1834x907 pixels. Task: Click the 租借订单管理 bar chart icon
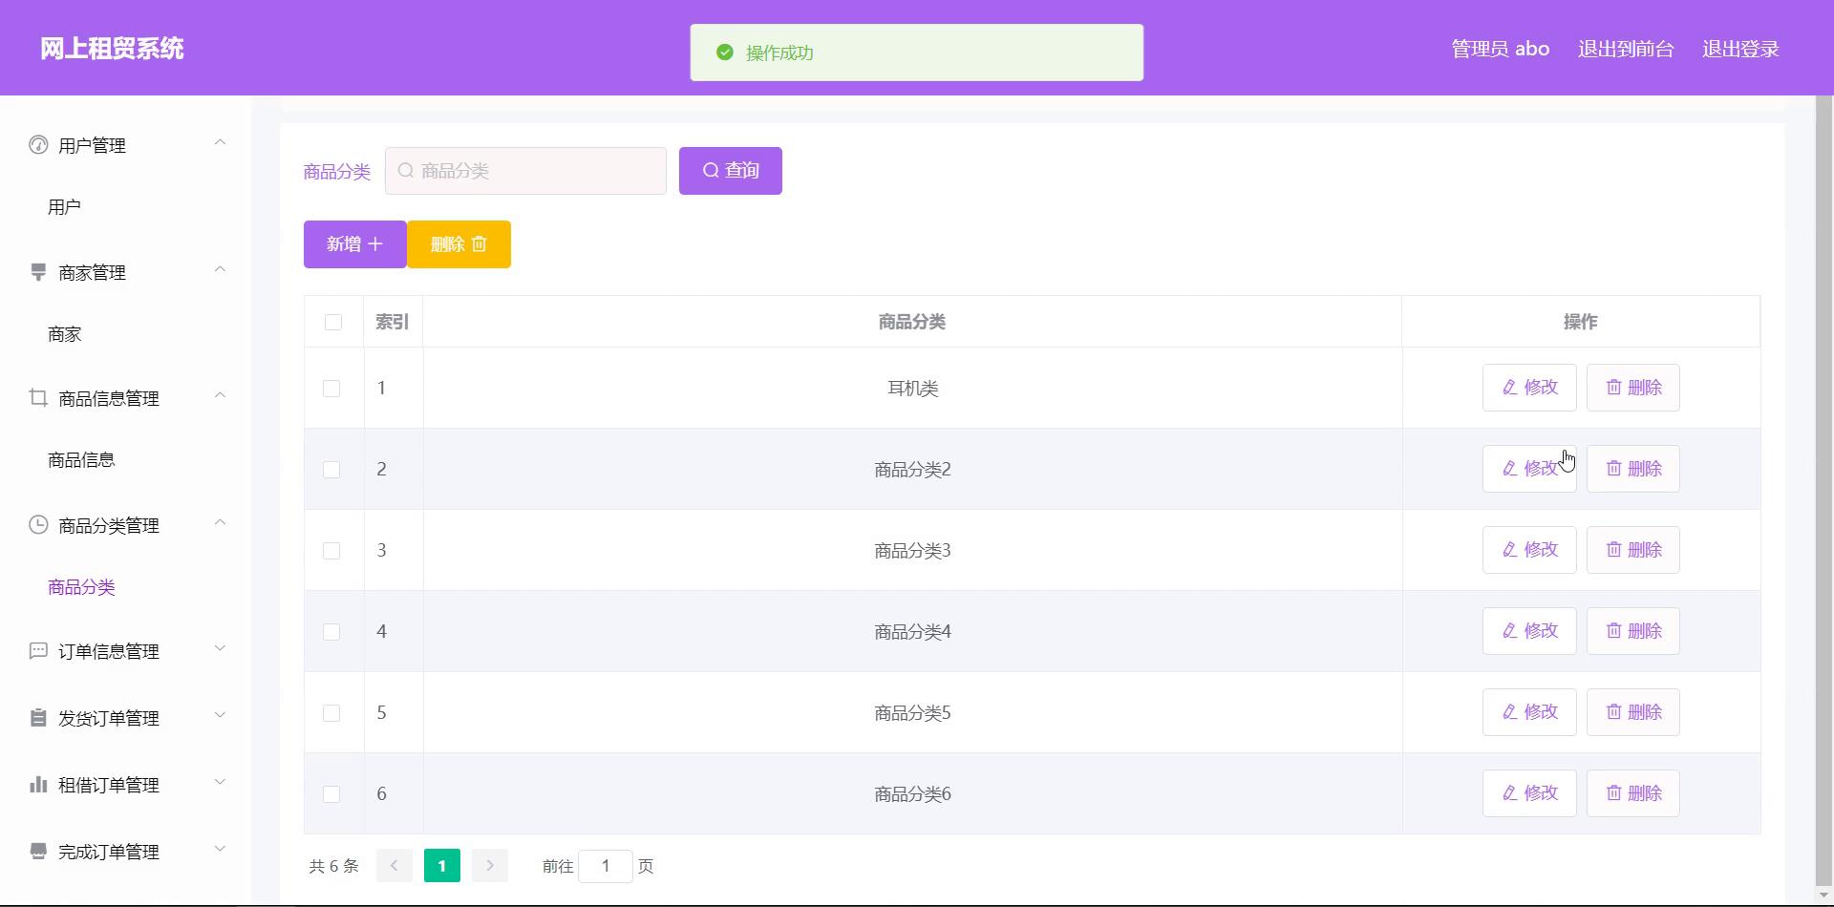click(x=38, y=785)
